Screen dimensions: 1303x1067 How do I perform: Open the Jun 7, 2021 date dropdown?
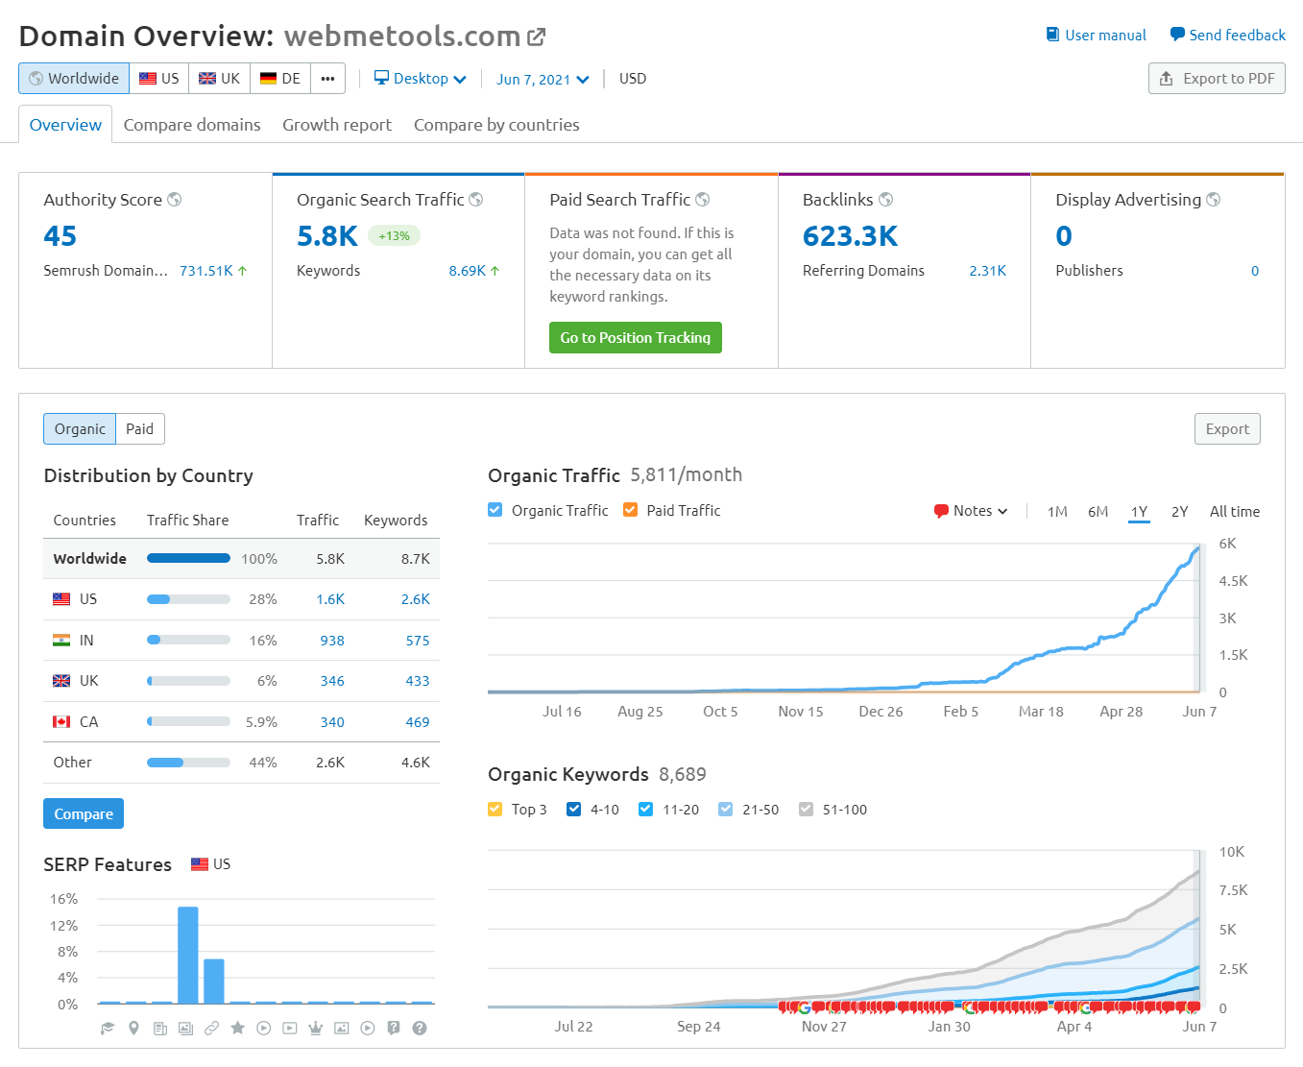[x=543, y=80]
